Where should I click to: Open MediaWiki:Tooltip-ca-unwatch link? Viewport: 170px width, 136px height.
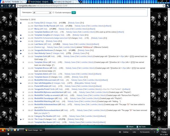tap(47, 95)
